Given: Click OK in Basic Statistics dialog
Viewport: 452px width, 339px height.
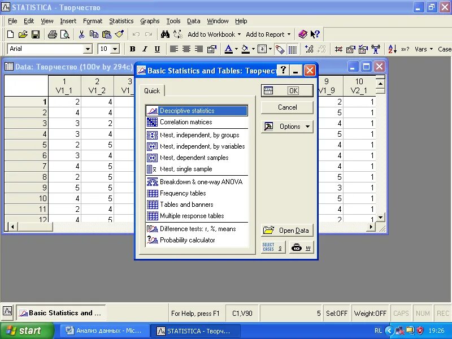Looking at the screenshot, I should click(x=287, y=91).
